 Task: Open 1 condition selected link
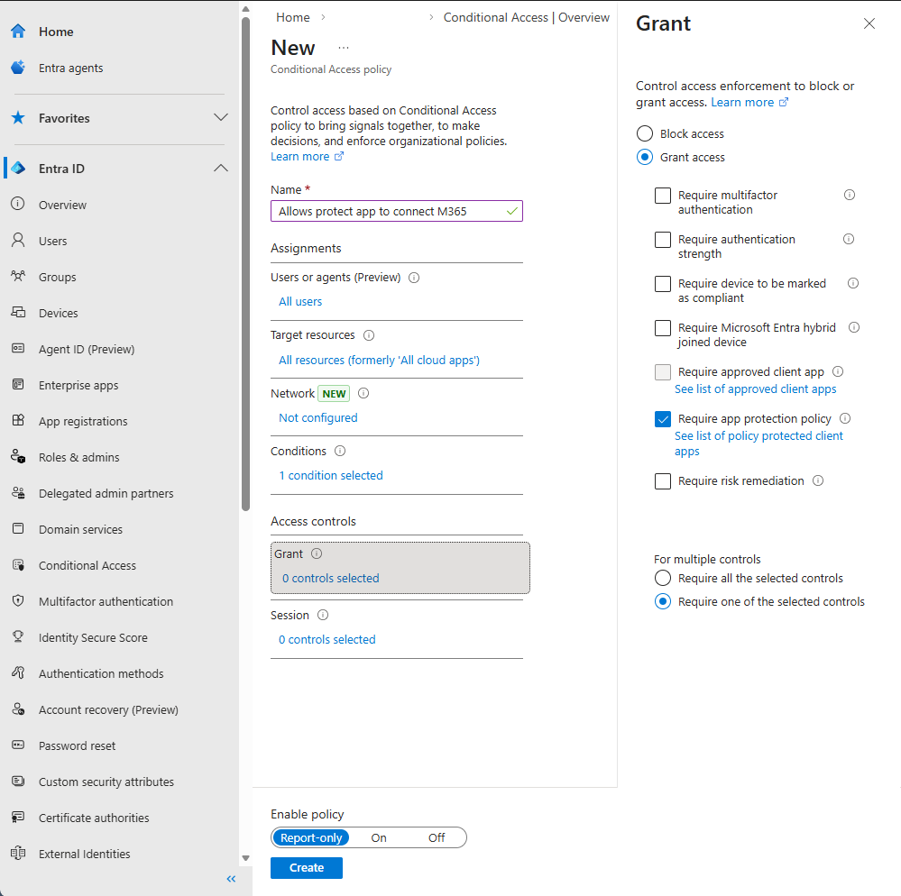click(x=331, y=476)
